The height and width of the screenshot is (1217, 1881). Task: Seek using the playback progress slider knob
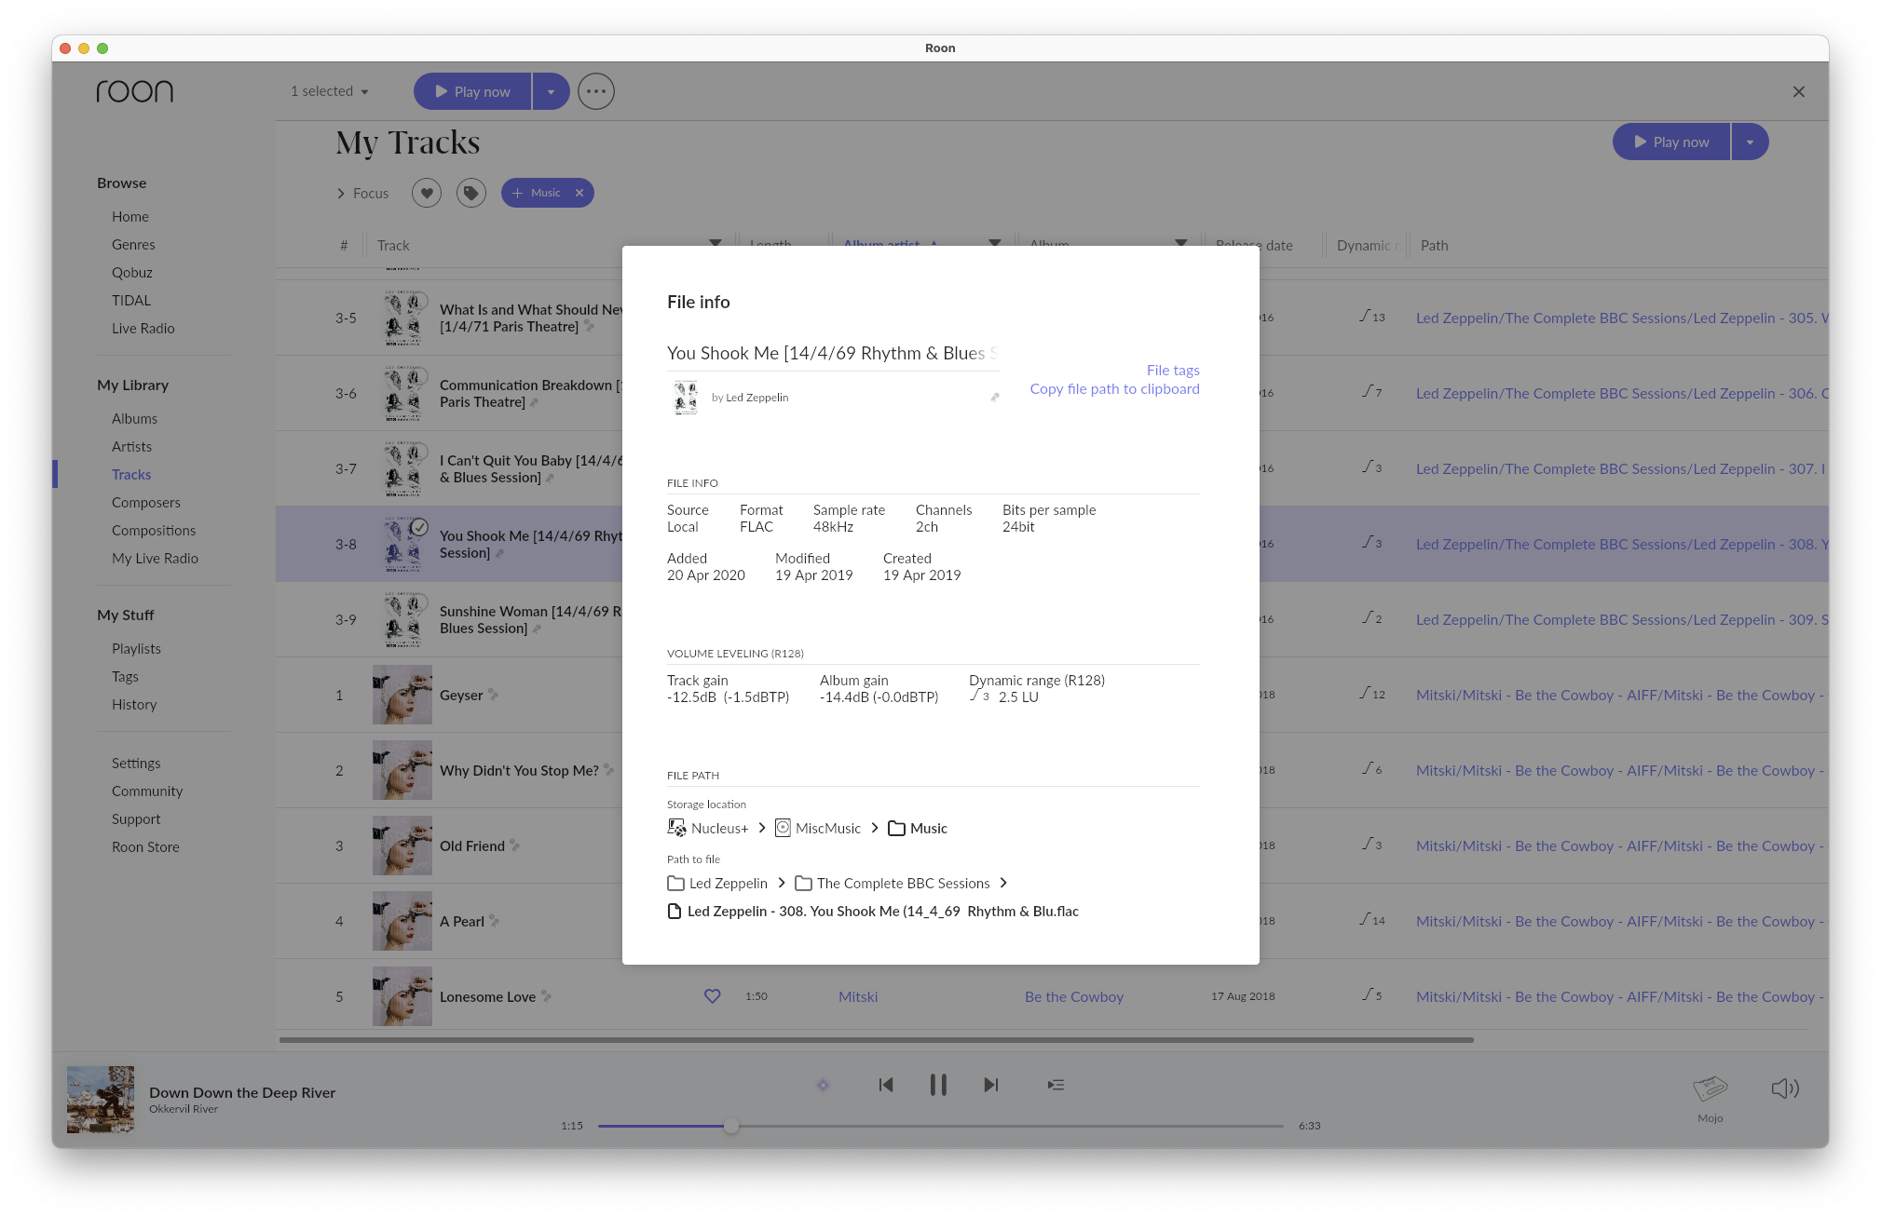731,1126
